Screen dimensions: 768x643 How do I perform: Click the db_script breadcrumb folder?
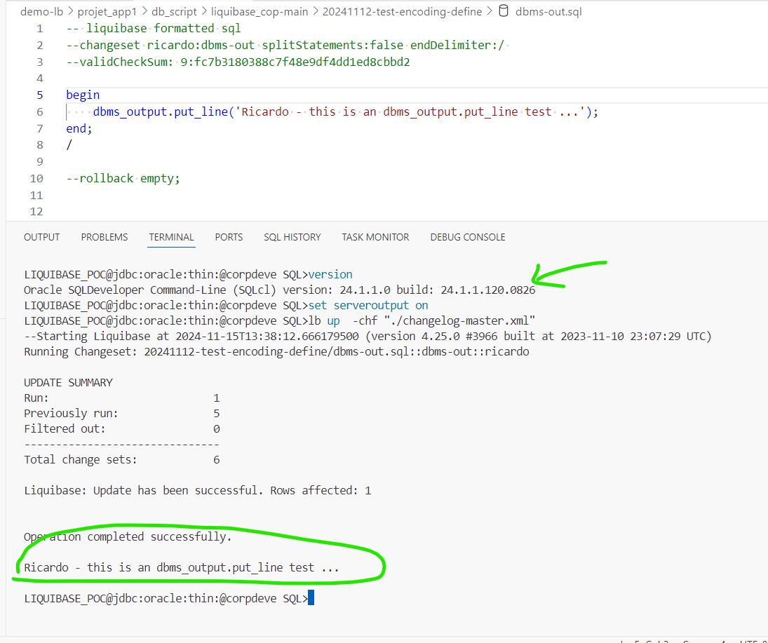point(174,12)
